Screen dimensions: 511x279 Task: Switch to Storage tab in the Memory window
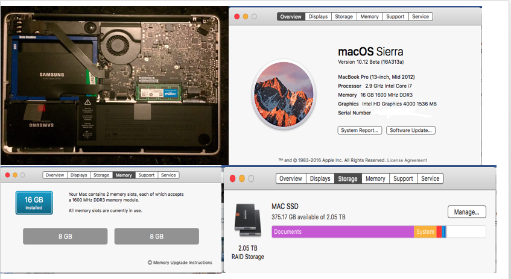[x=101, y=175]
